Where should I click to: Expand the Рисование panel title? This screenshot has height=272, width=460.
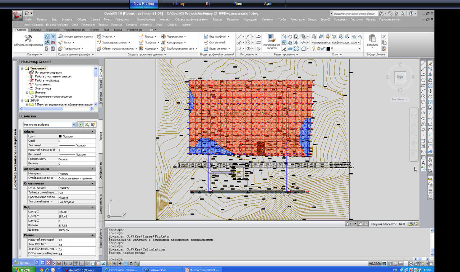click(x=248, y=54)
